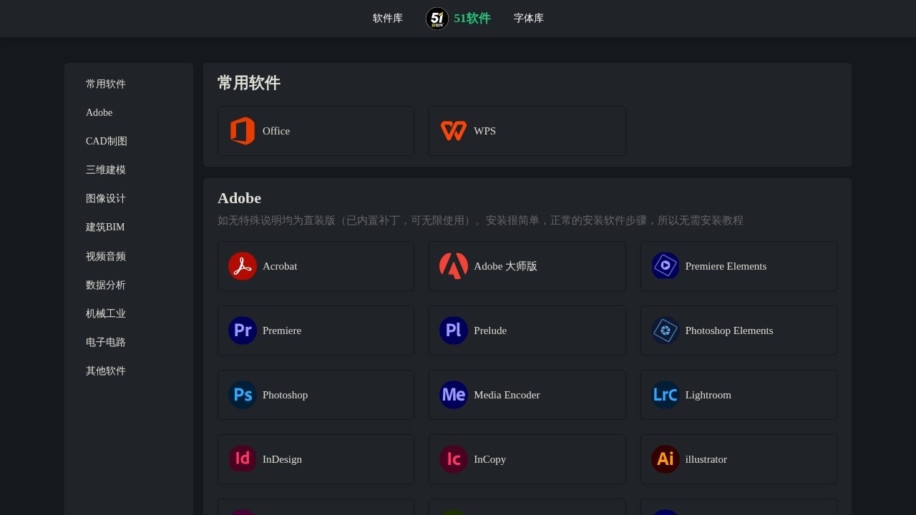Viewport: 916px width, 515px height.
Task: Click the 51软件 round logo
Action: (x=437, y=19)
